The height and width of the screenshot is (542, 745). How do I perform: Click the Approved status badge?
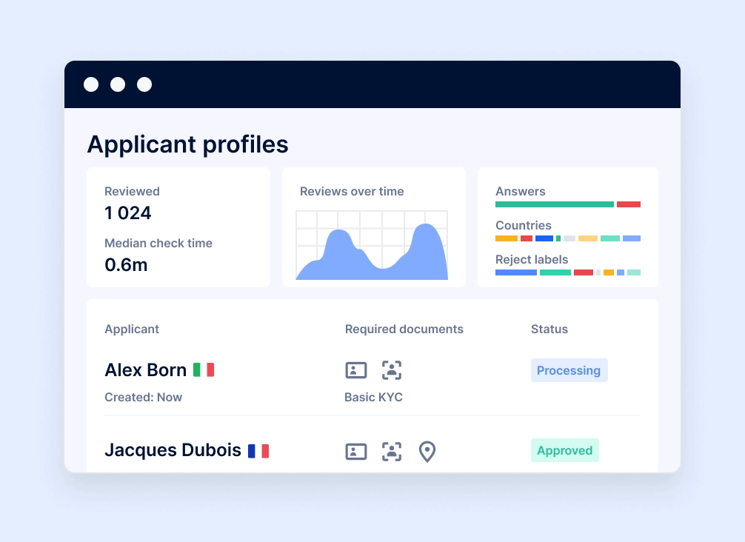[564, 450]
